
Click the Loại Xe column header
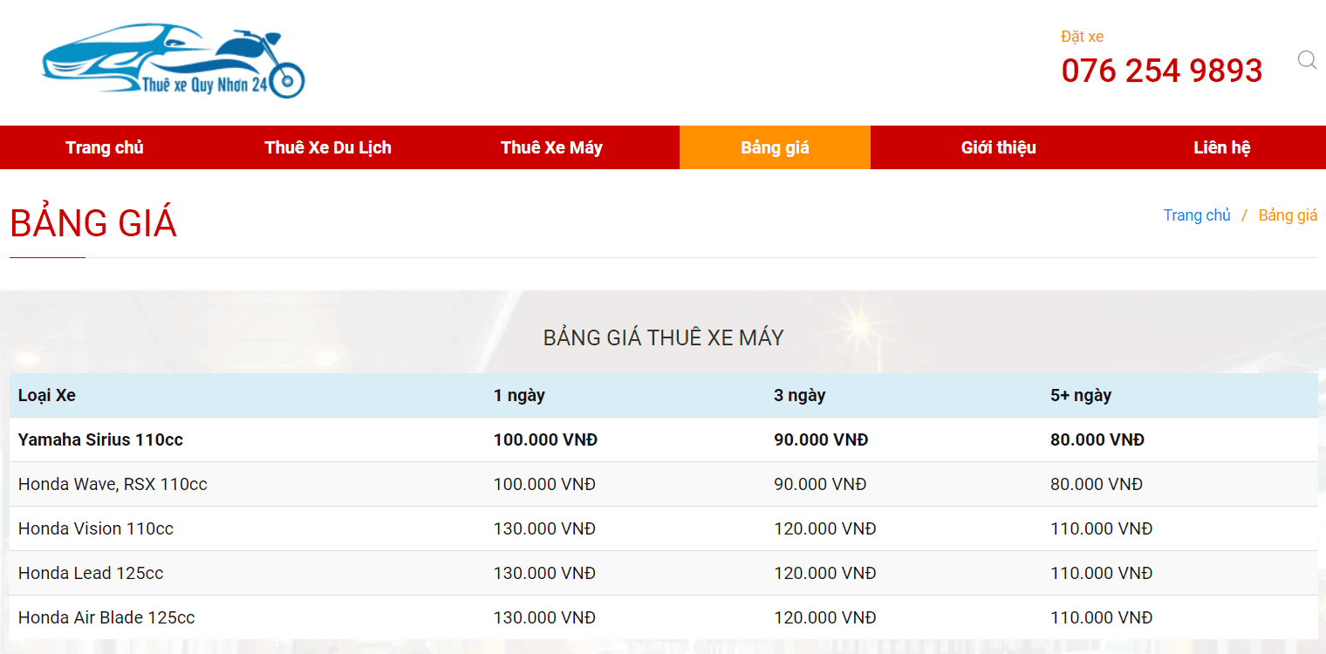(x=47, y=395)
